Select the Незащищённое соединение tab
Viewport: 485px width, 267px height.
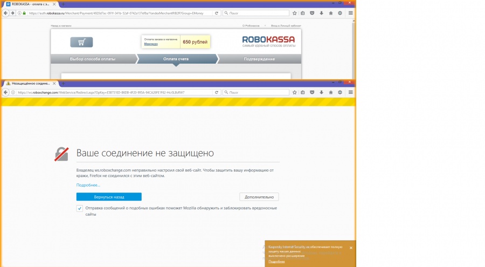[x=30, y=83]
